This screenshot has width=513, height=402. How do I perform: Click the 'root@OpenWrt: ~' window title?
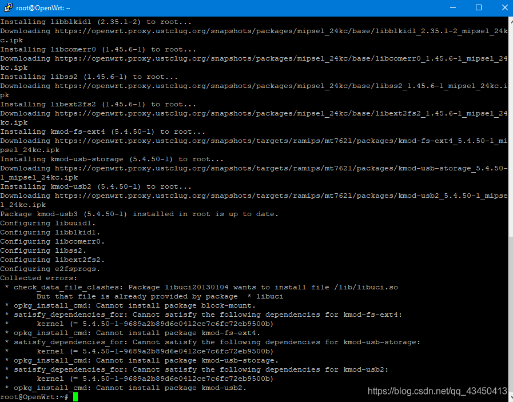(43, 8)
